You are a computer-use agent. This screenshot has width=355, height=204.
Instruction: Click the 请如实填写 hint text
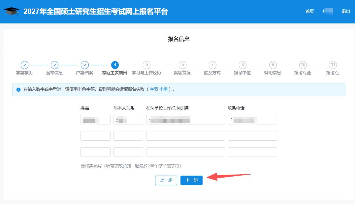click(131, 166)
